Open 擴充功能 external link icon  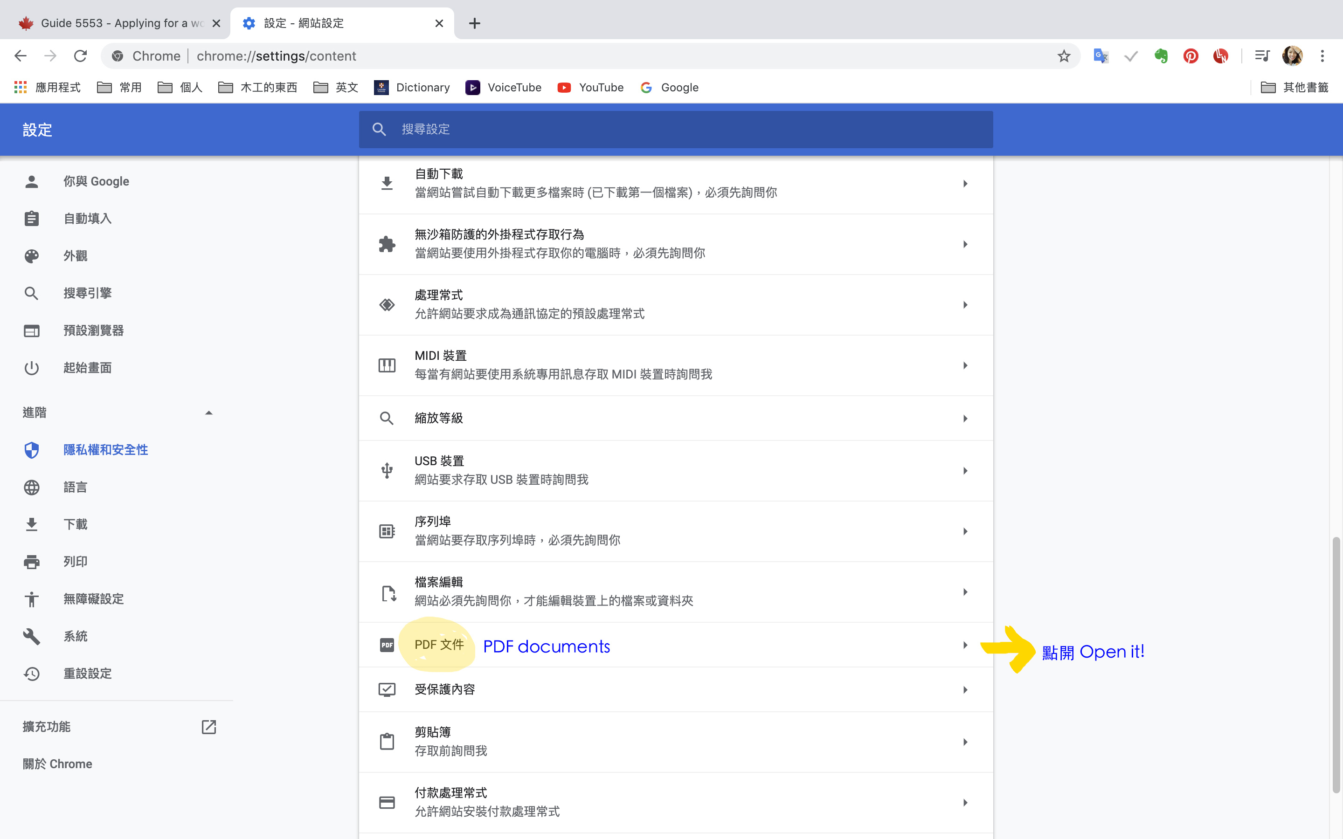point(208,727)
